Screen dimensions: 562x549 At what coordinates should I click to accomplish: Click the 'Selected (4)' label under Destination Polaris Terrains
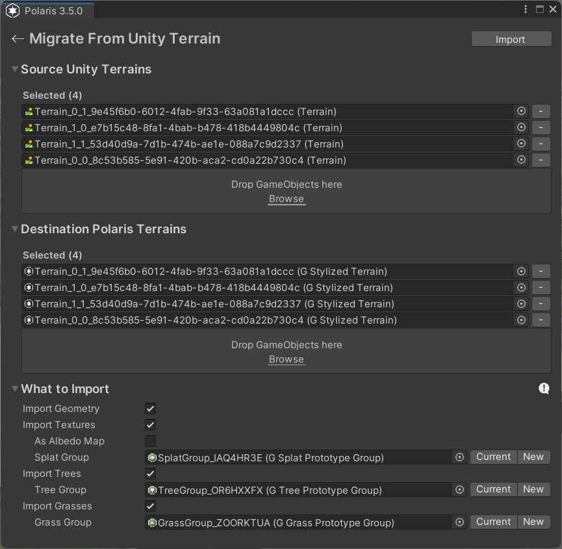(53, 255)
